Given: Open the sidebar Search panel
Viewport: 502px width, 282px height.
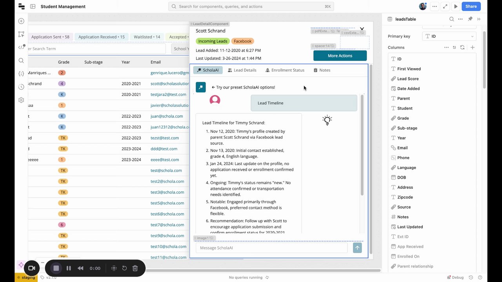Looking at the screenshot, I should click(21, 61).
